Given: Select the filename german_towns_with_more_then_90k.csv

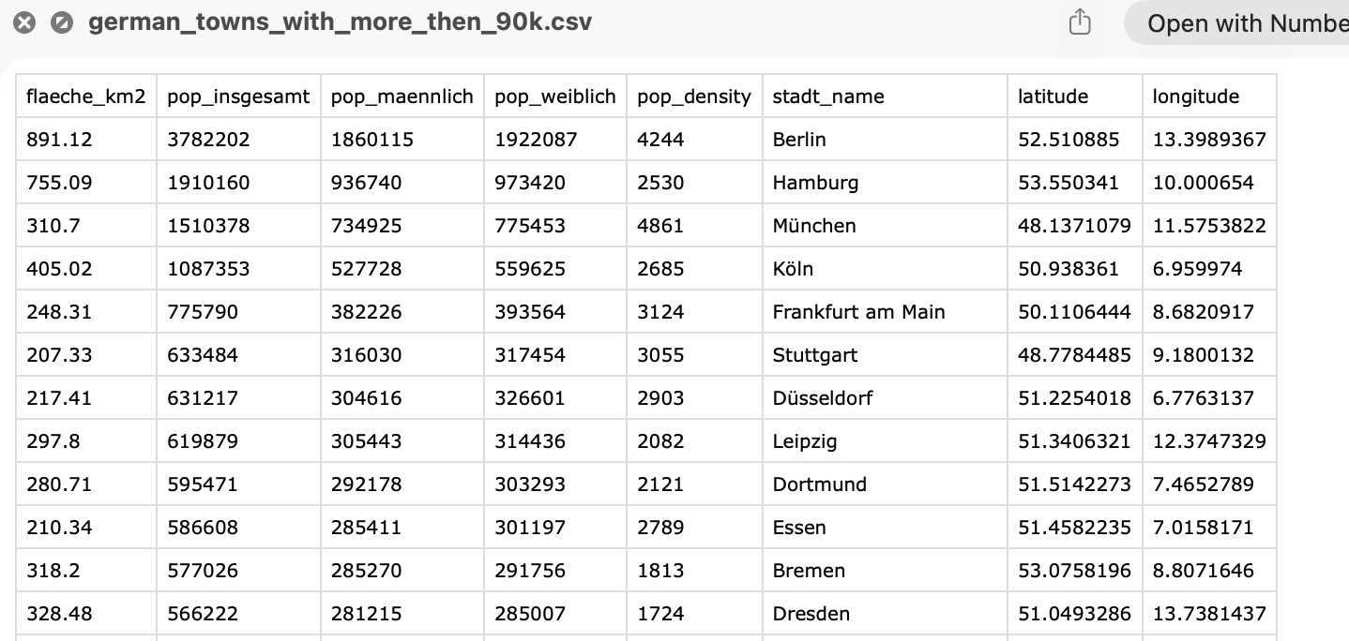Looking at the screenshot, I should click(340, 22).
